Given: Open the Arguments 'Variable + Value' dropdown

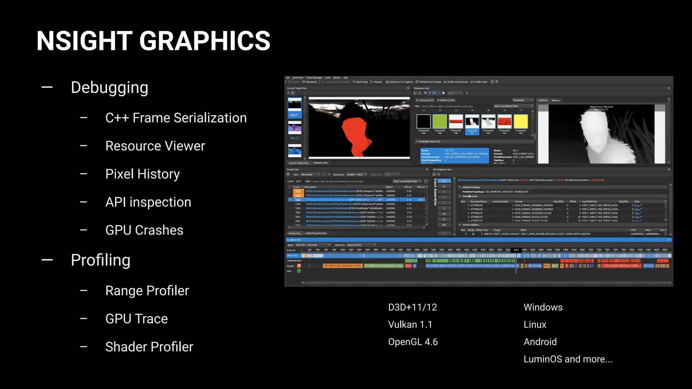Looking at the screenshot, I should (356, 175).
